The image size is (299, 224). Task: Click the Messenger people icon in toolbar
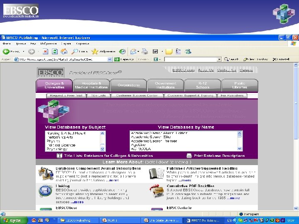(x=188, y=51)
